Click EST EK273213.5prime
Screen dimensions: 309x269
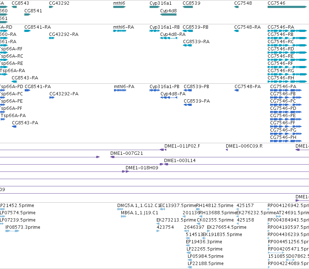point(176,220)
